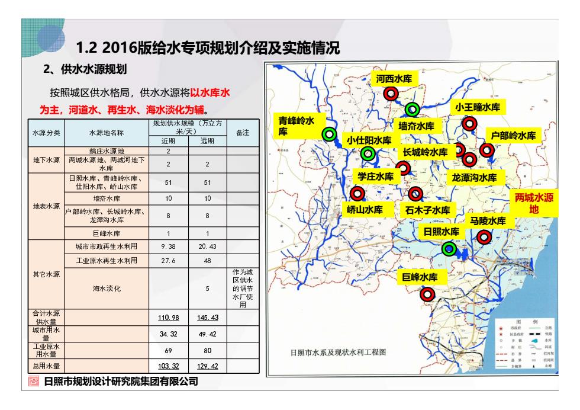The image size is (580, 410).
Task: Select the red marker beside the 学庄水库 label
Action: (x=404, y=168)
